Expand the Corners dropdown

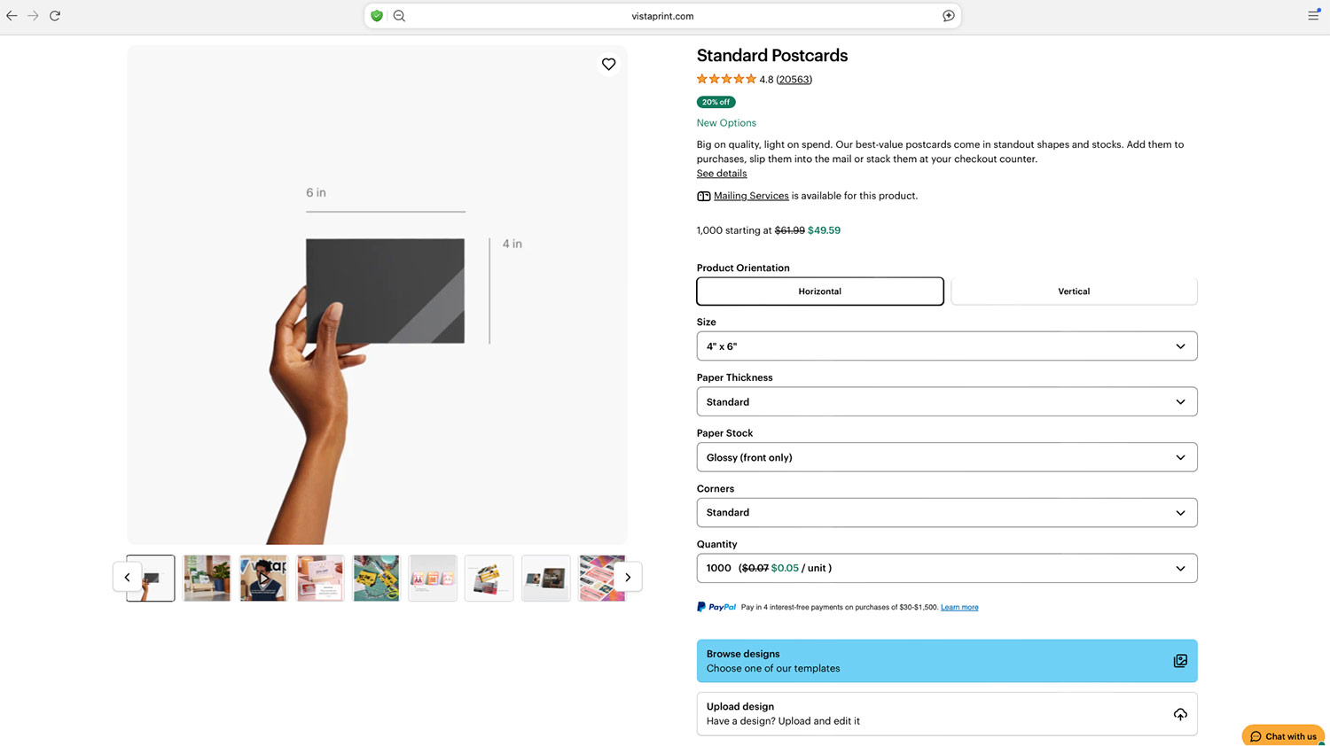pyautogui.click(x=946, y=513)
